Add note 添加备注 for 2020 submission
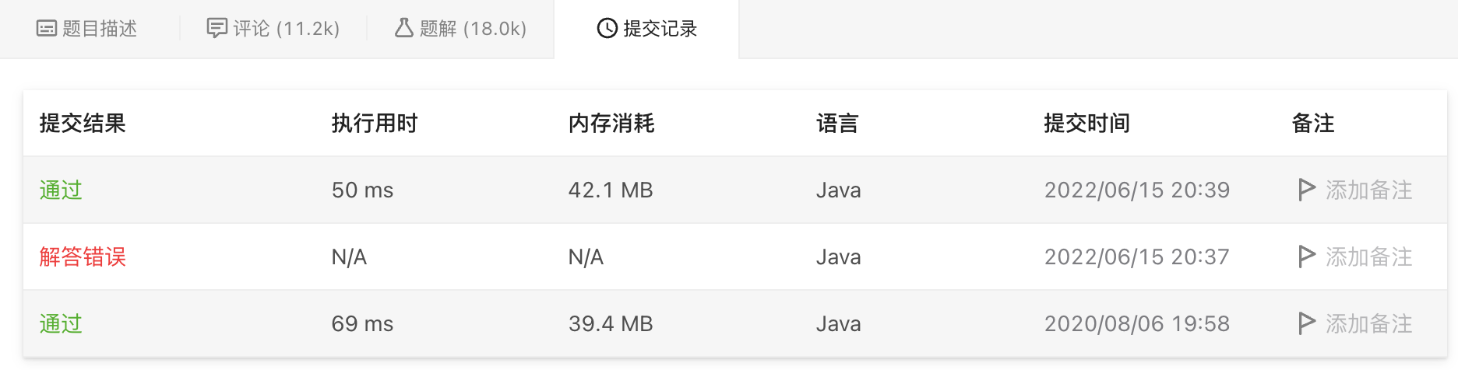The height and width of the screenshot is (370, 1458). tap(1368, 323)
